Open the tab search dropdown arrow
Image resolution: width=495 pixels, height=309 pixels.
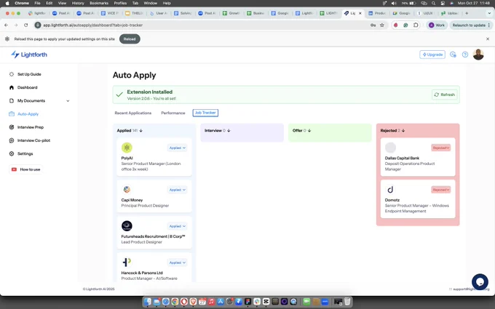(x=489, y=13)
